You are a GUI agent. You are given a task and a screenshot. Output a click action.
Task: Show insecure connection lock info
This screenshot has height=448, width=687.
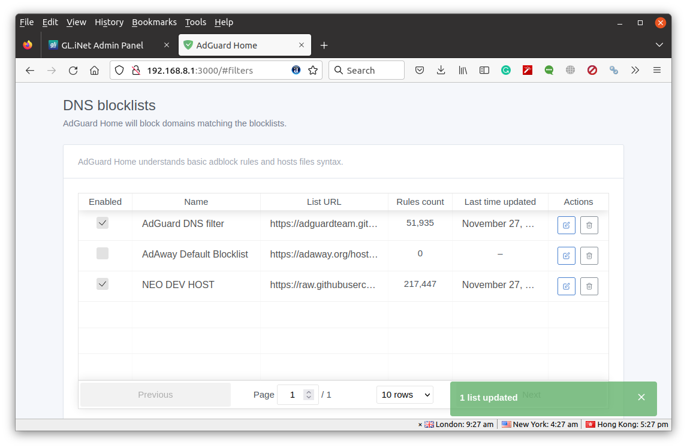136,71
